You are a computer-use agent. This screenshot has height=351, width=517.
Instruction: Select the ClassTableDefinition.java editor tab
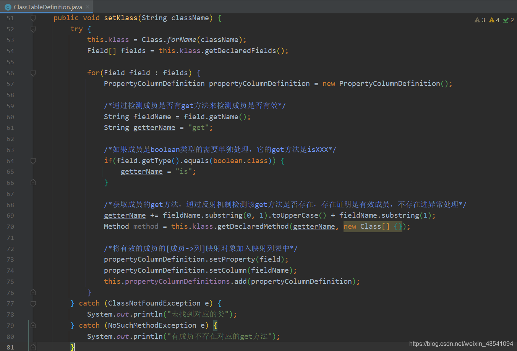[x=47, y=7]
